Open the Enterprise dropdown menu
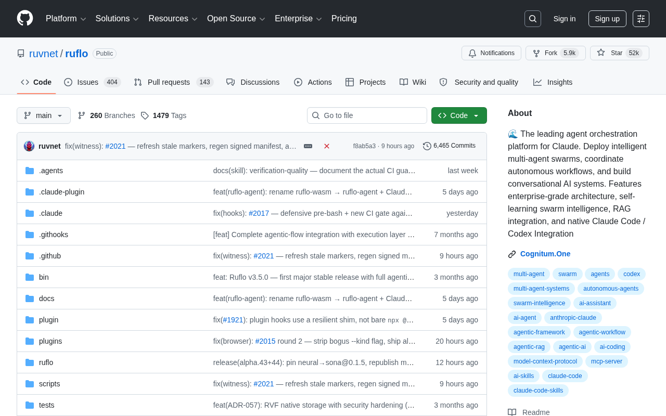The image size is (666, 416). [x=299, y=19]
